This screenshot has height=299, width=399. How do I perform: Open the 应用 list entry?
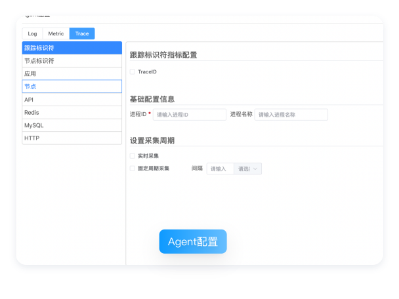point(72,73)
